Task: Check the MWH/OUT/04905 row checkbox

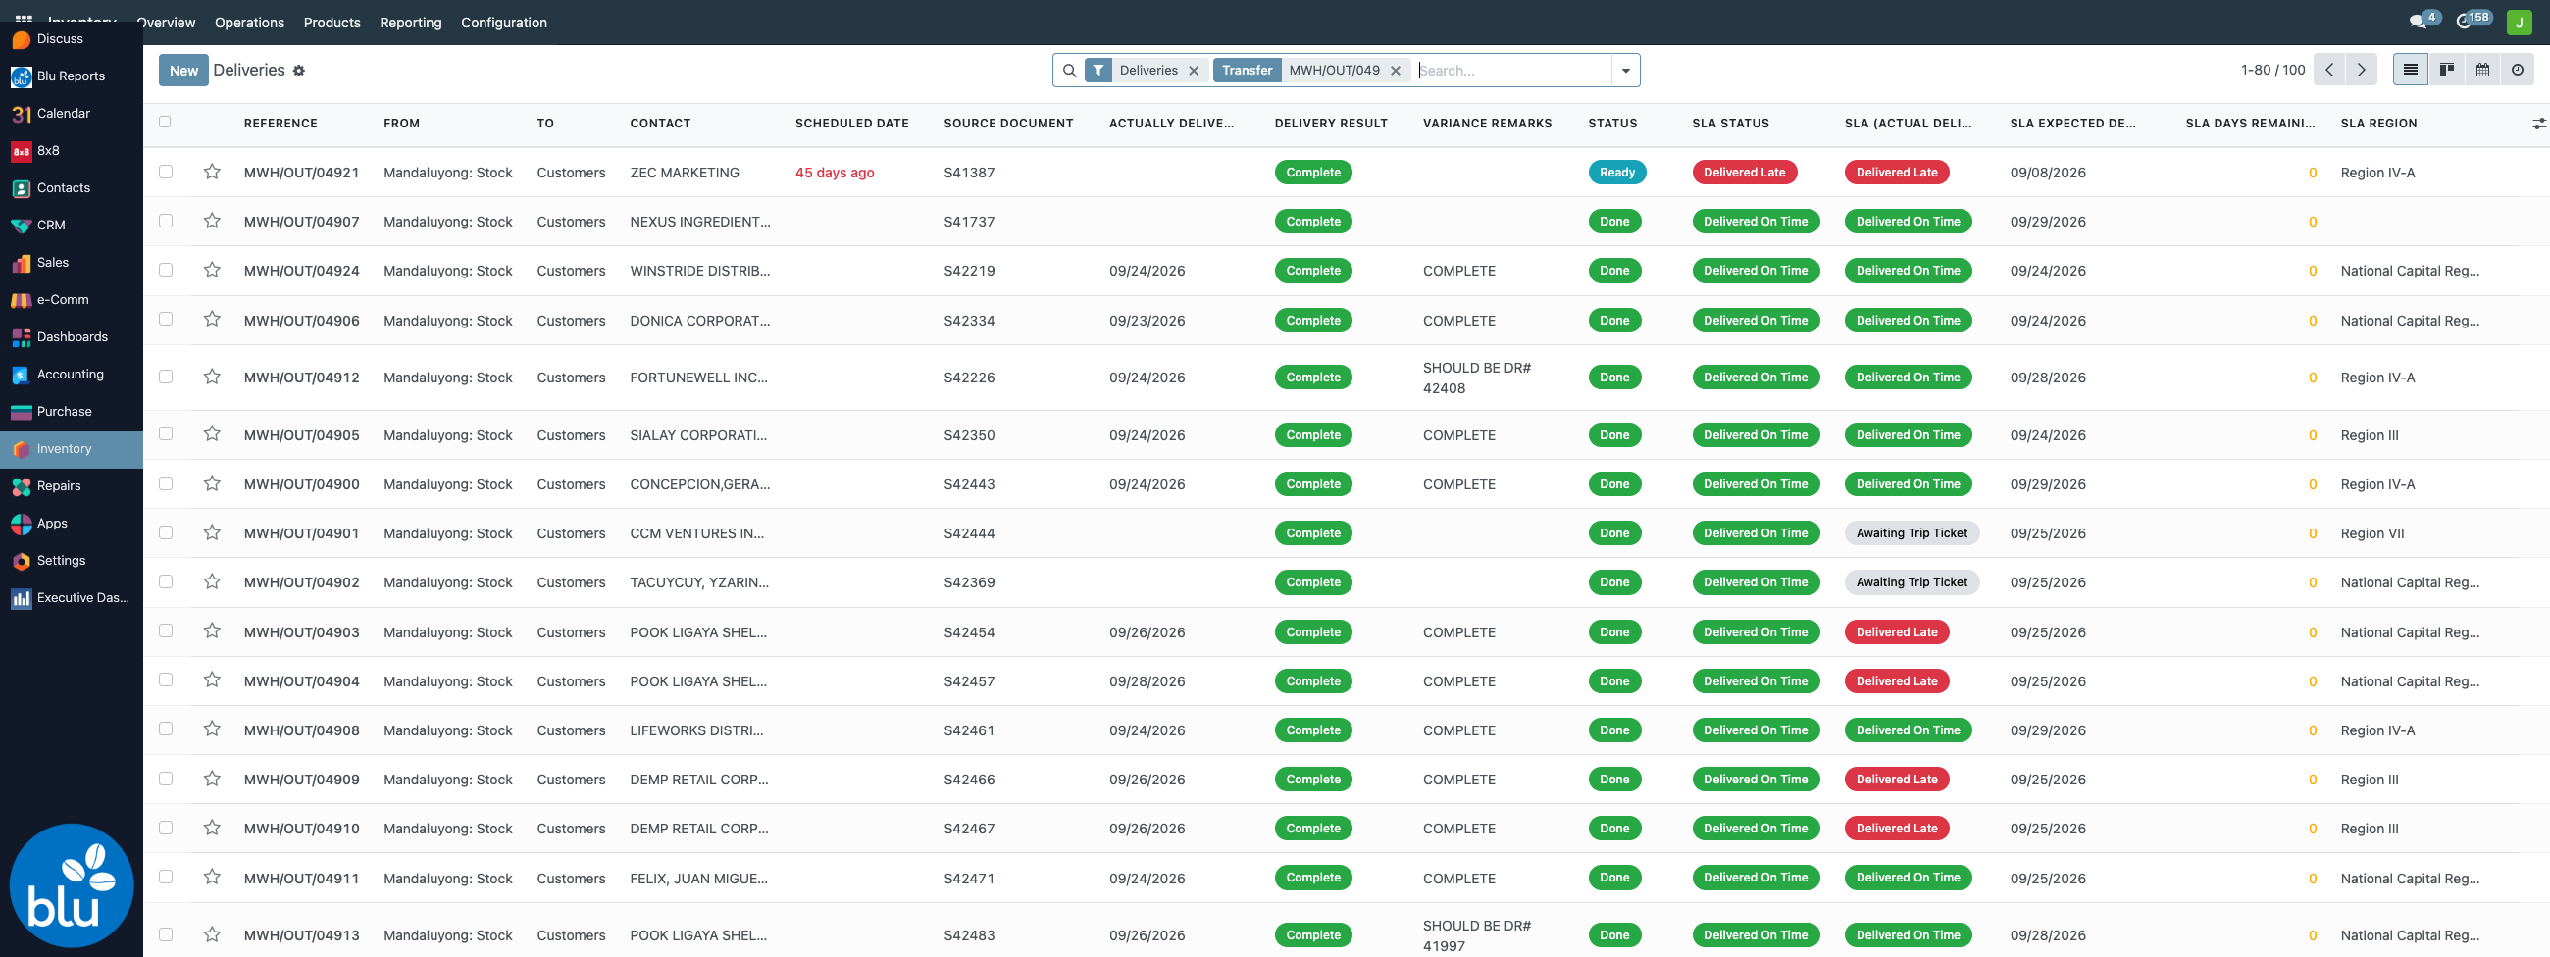Action: coord(166,434)
